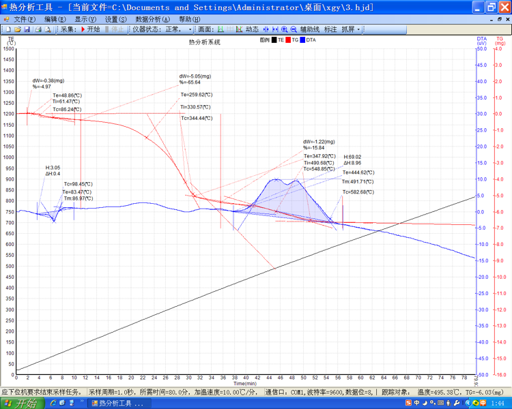Click the Tc=344.44(℃) annotation
The height and width of the screenshot is (409, 512).
(x=197, y=118)
